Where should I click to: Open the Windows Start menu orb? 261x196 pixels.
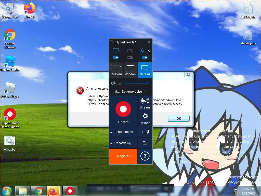coord(7,191)
